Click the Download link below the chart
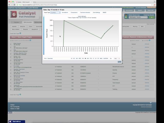The image size is (164, 123). pyautogui.click(x=50, y=58)
